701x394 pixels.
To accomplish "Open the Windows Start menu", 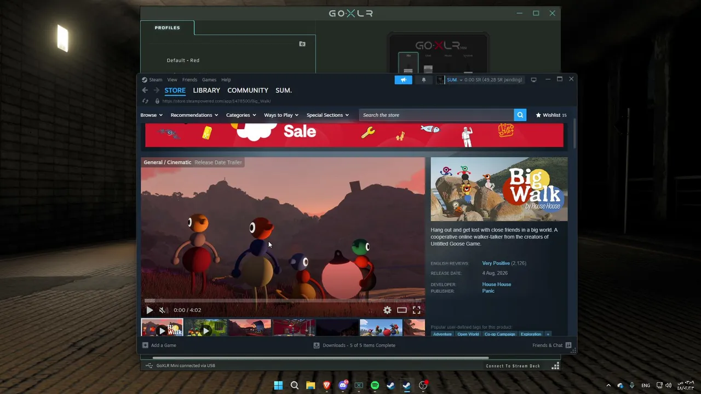I will (278, 385).
